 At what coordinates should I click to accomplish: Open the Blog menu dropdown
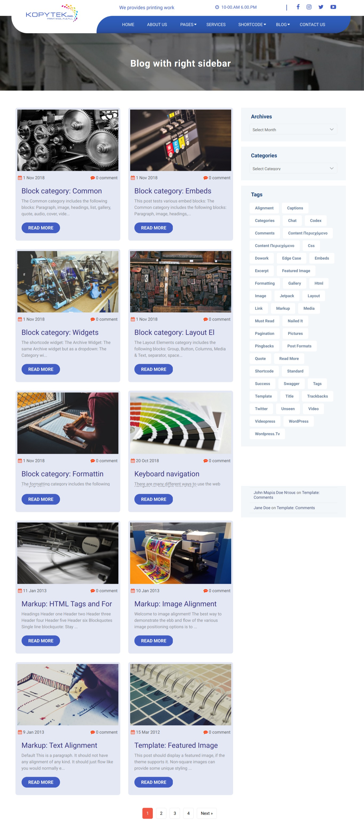(283, 25)
